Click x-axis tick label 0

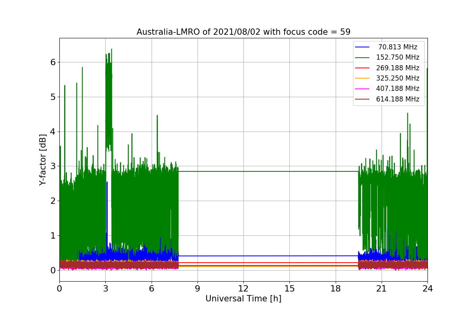coord(59,289)
